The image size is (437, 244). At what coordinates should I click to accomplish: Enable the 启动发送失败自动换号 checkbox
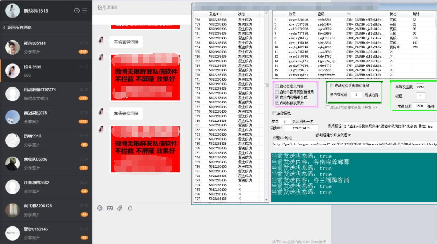point(332,86)
